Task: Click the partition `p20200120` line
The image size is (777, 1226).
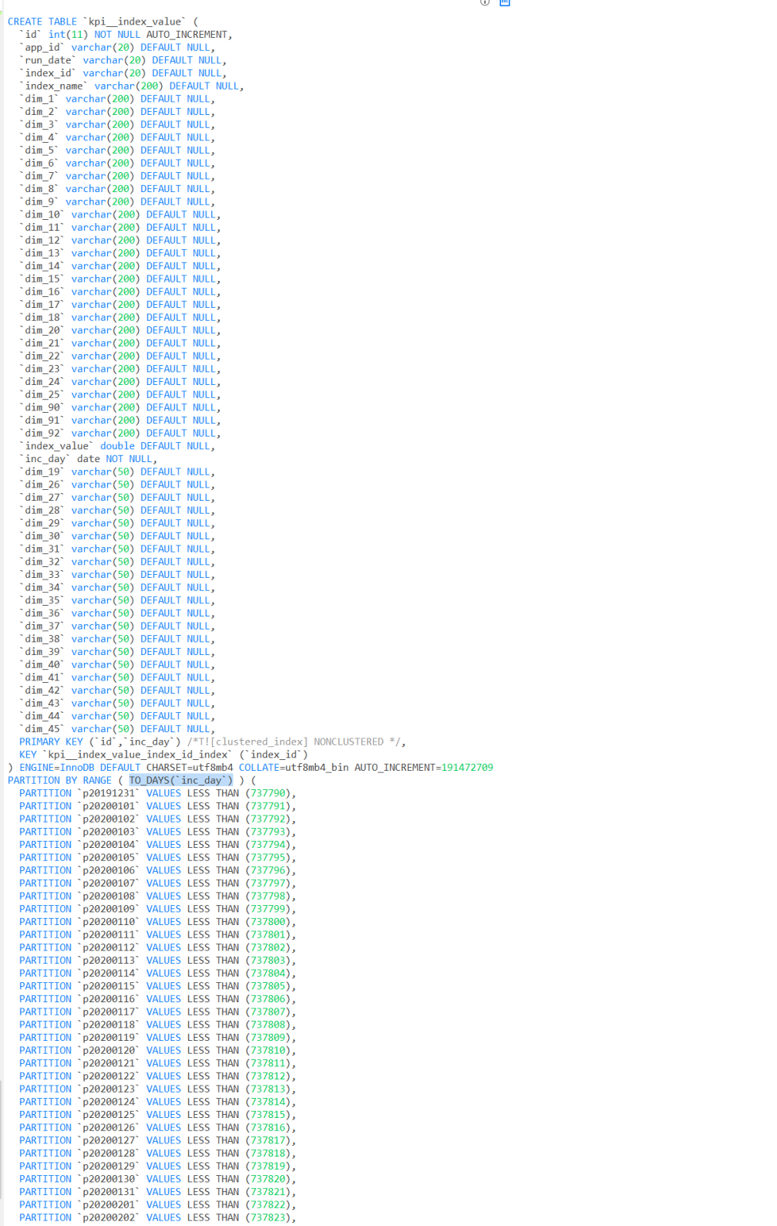Action: pos(157,1051)
